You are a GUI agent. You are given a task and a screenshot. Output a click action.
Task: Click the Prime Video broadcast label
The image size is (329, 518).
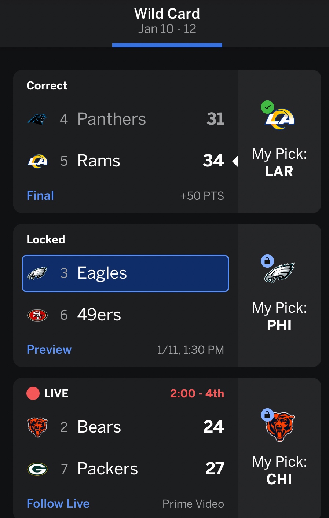[x=193, y=504]
